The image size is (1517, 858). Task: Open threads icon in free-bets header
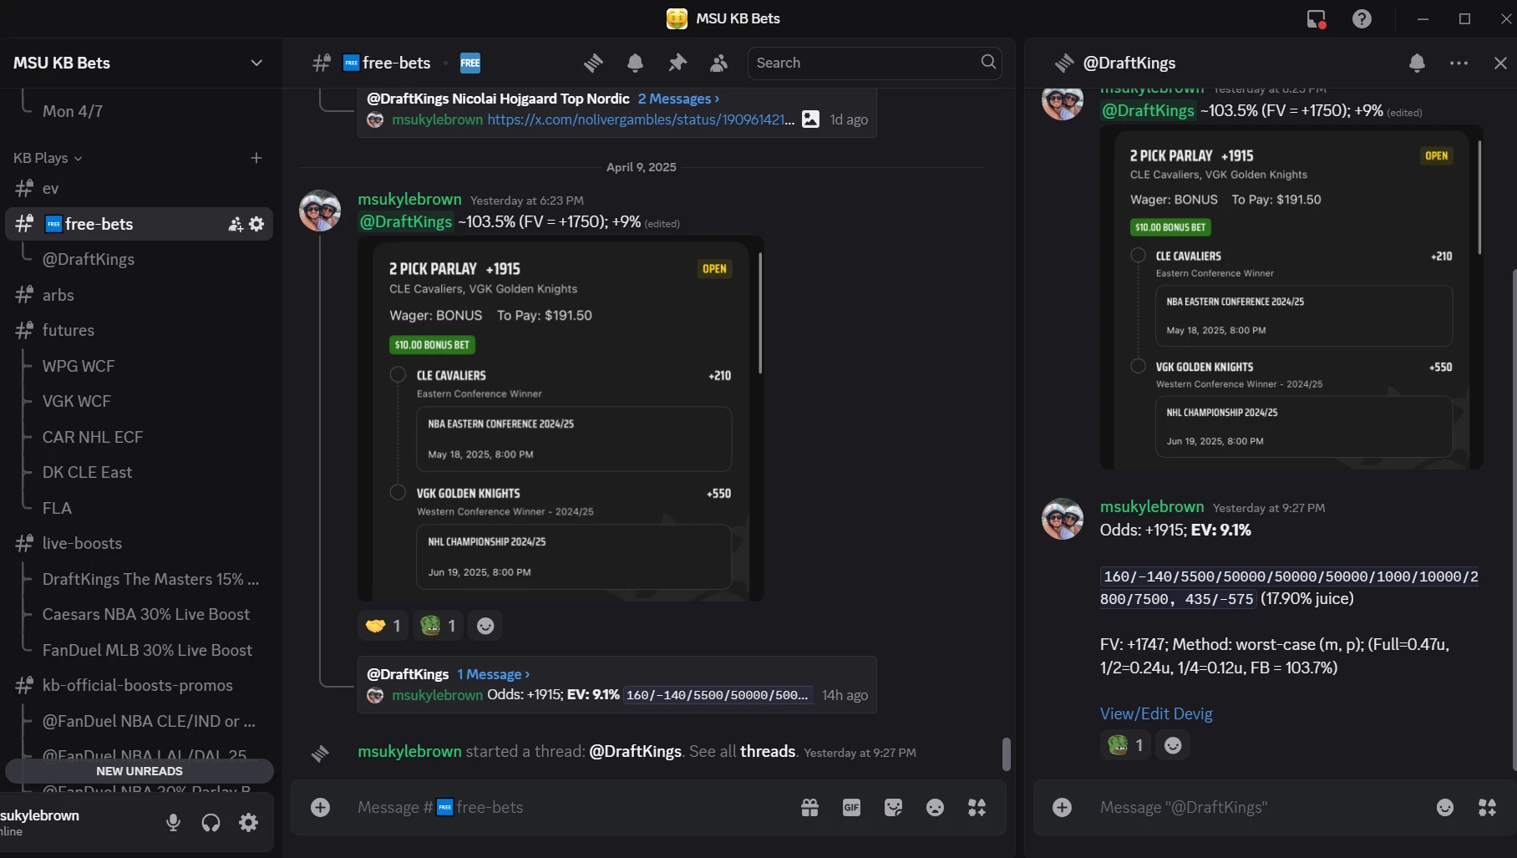point(593,63)
